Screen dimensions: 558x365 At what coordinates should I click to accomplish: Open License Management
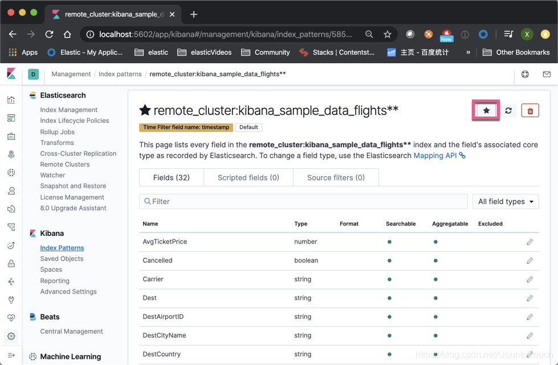tap(72, 197)
